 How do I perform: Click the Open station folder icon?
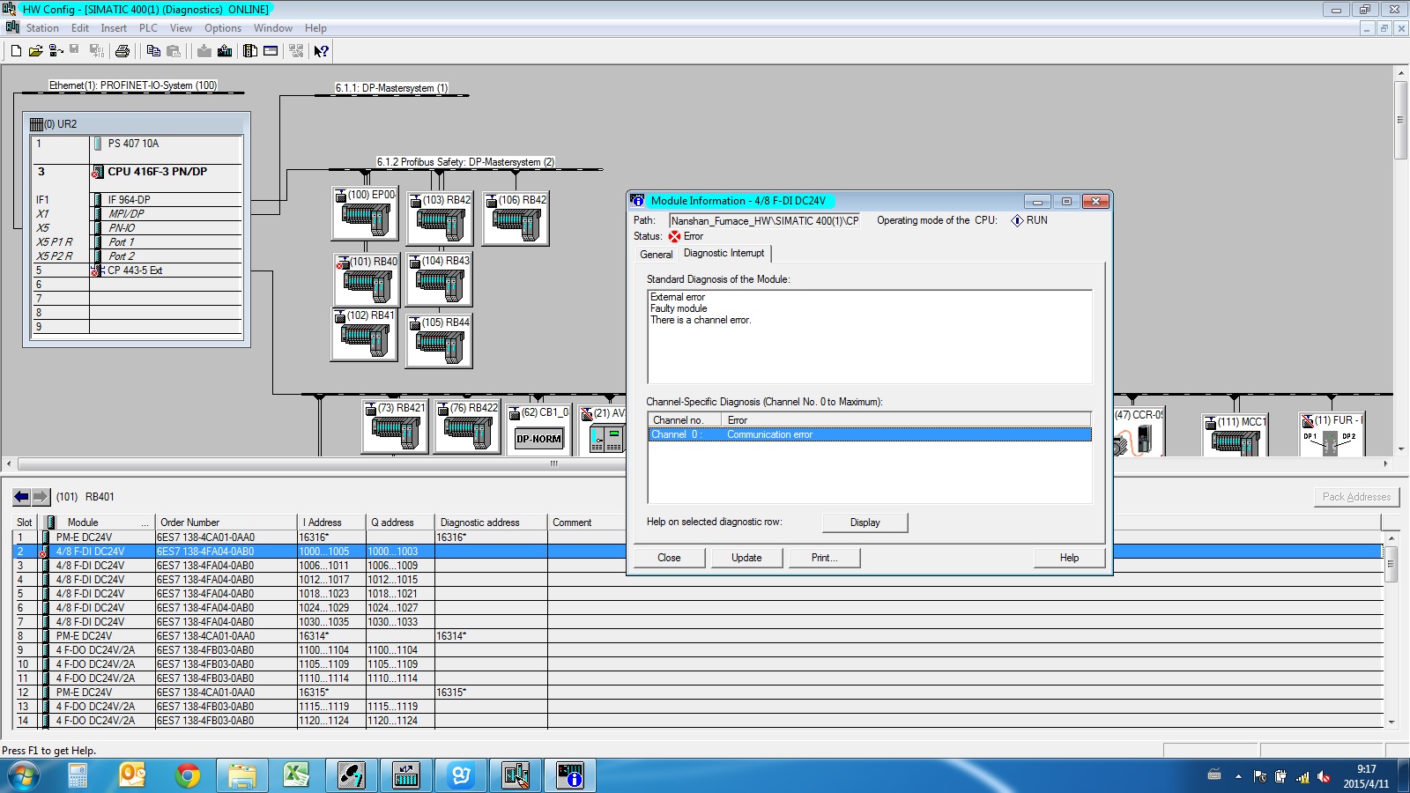tap(35, 51)
